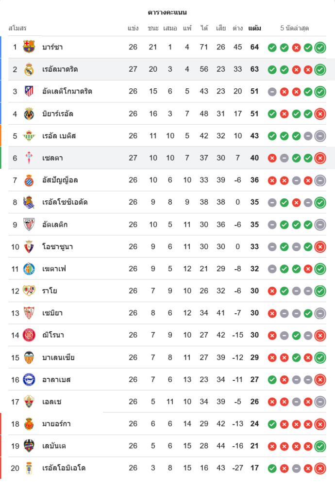This screenshot has width=335, height=485.
Task: Open the เรอัลโซซิเอดัด team link
Action: (x=65, y=202)
